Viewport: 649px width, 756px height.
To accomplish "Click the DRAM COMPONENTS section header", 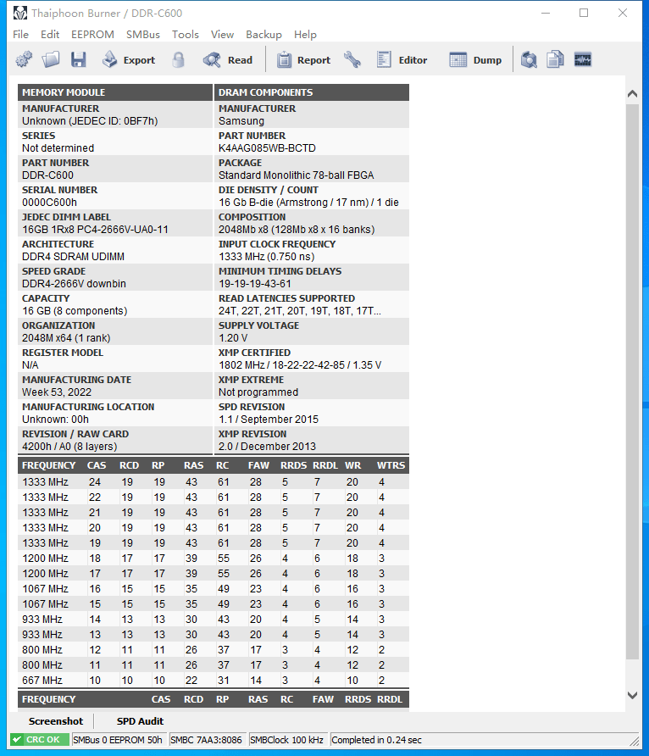I will [x=311, y=92].
